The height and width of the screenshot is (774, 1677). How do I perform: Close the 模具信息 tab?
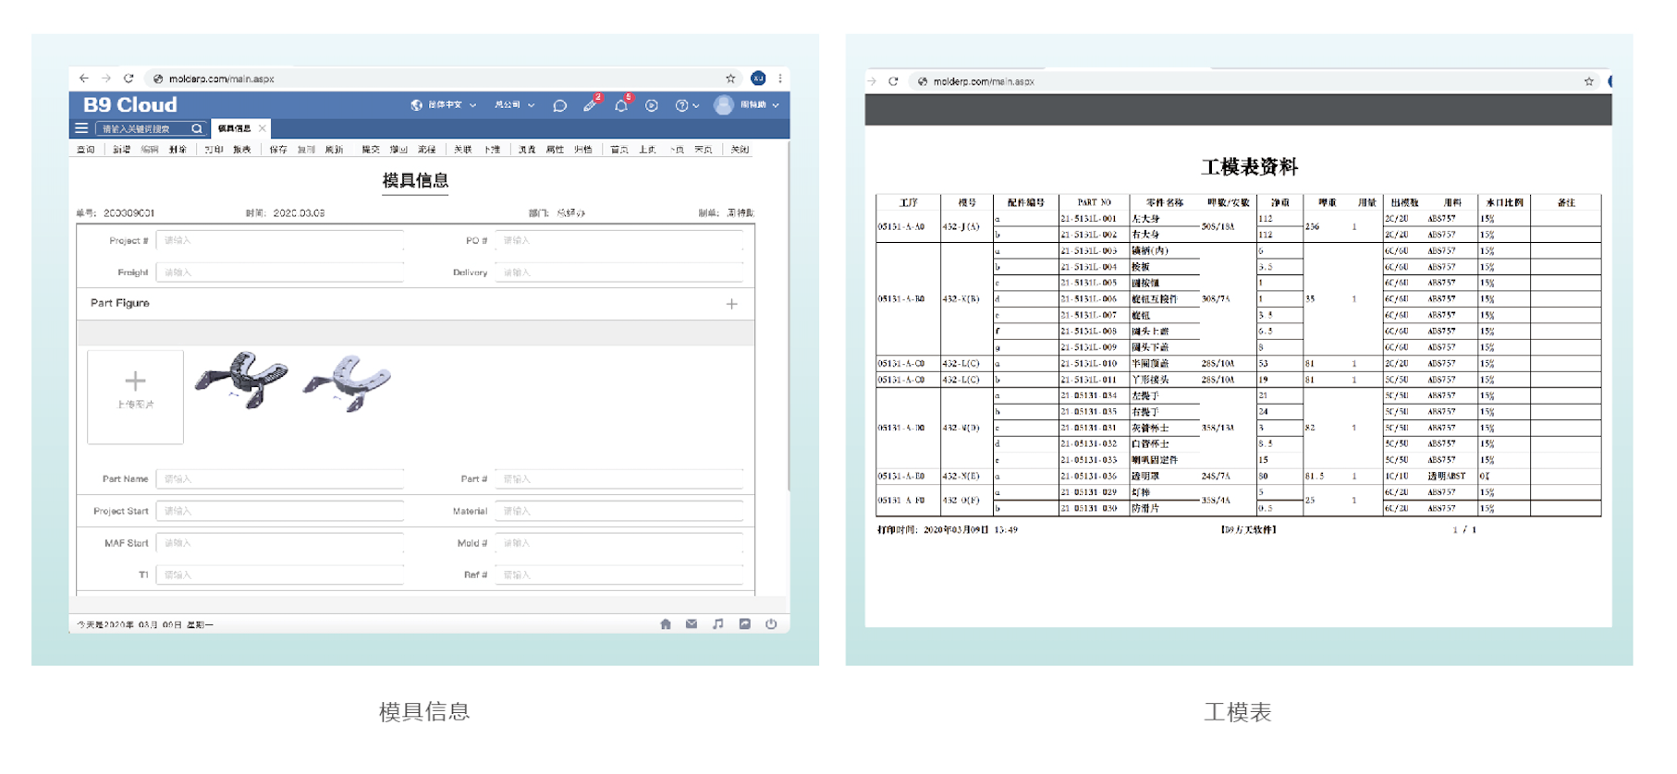pyautogui.click(x=263, y=128)
